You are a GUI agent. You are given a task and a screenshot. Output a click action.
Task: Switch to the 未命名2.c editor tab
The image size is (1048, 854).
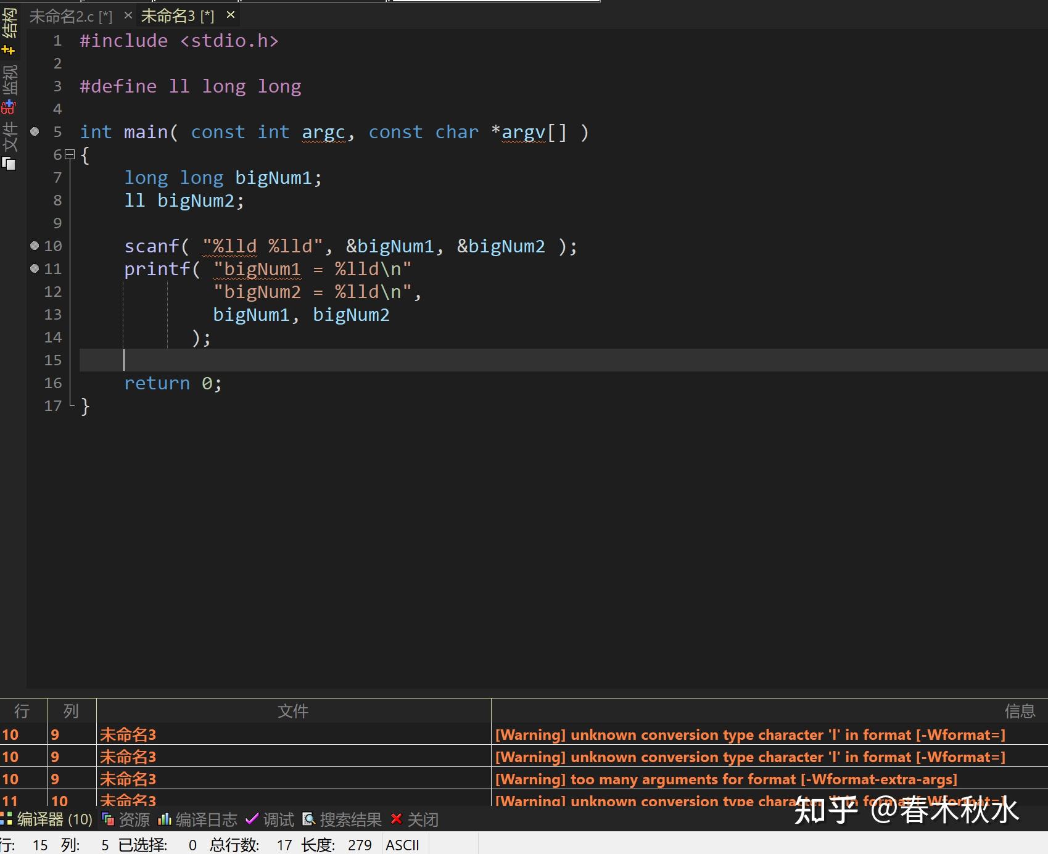coord(70,16)
